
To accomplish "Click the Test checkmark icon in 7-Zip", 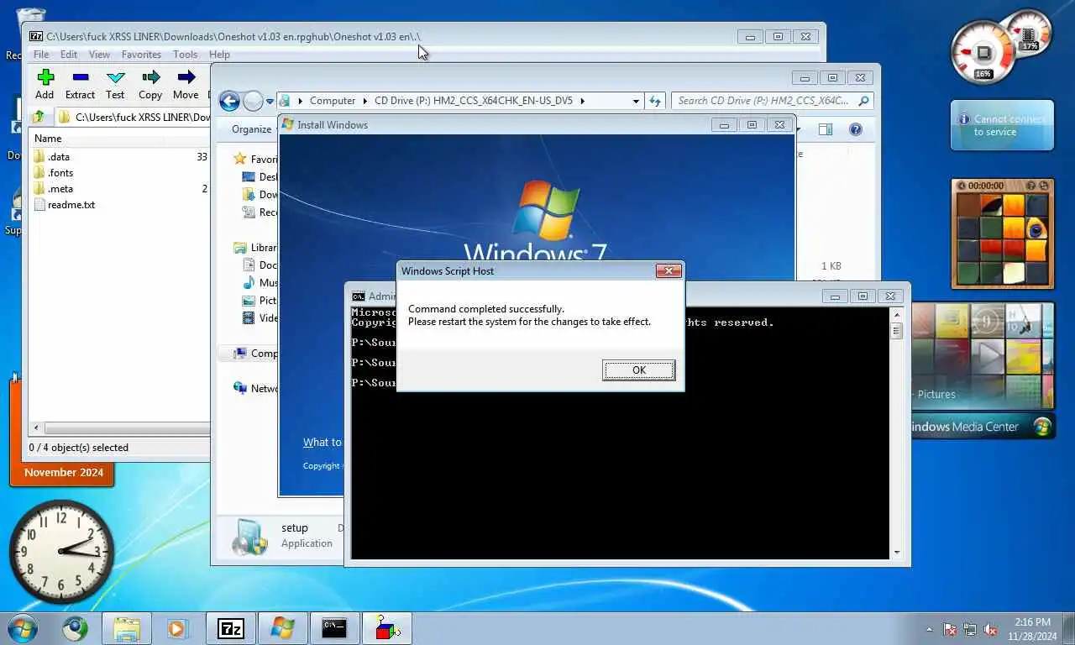I will [115, 77].
